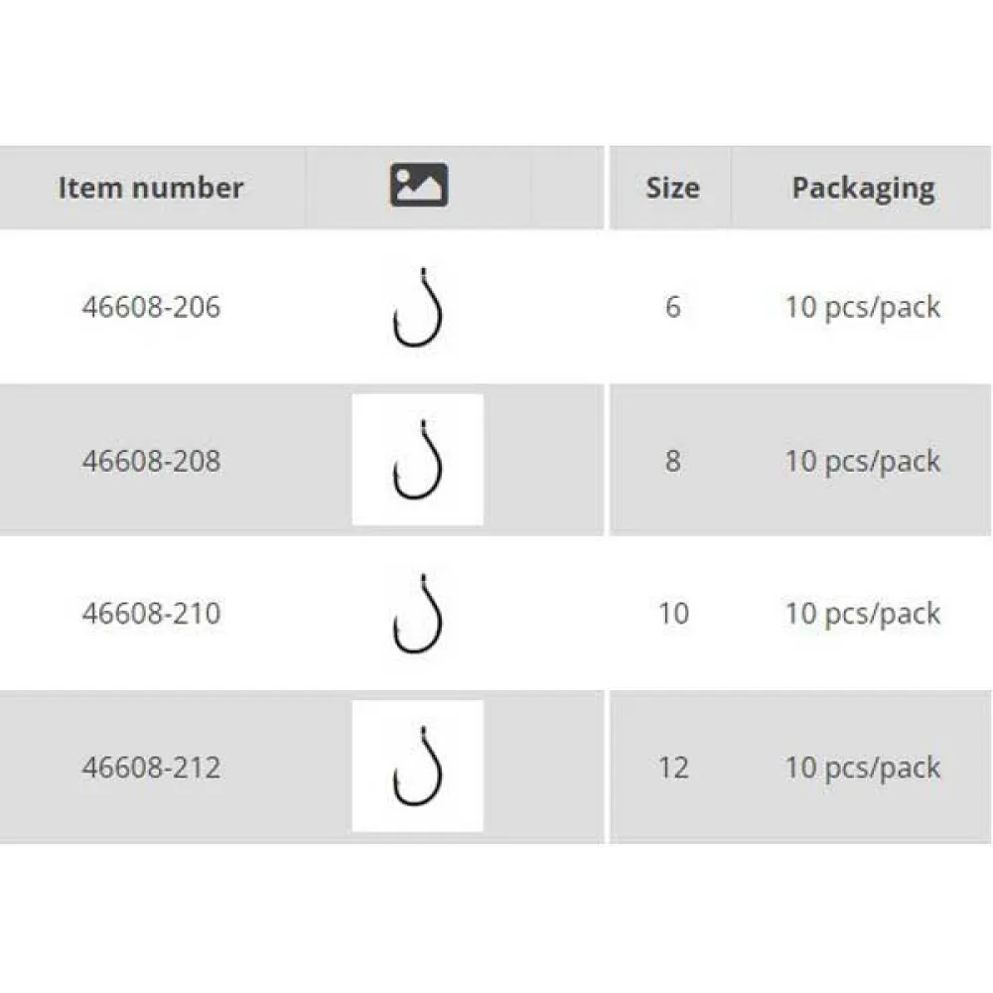This screenshot has height=993, width=993.
Task: Click hook thumbnail for item 46608-206
Action: (x=417, y=307)
